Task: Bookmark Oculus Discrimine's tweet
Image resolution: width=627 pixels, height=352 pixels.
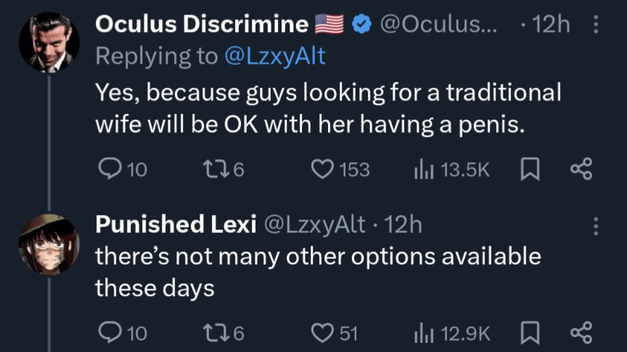Action: tap(530, 169)
